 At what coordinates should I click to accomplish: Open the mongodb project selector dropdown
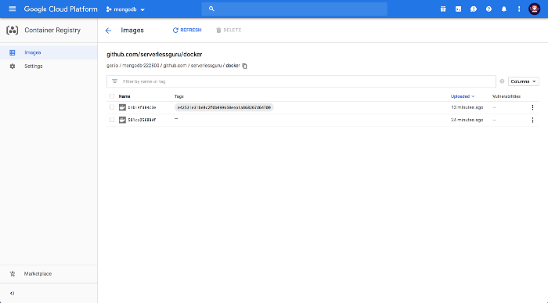[125, 9]
